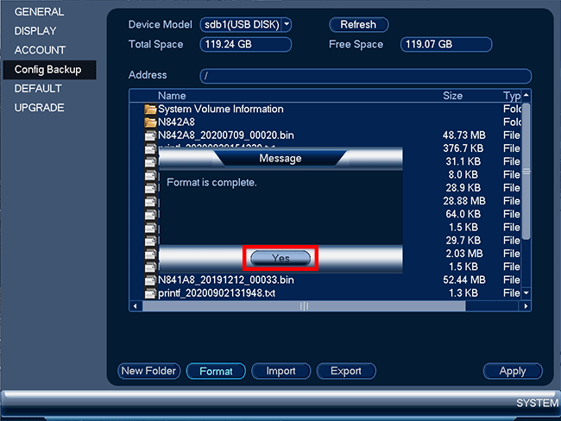
Task: Open the Device Model dropdown
Action: tap(246, 25)
